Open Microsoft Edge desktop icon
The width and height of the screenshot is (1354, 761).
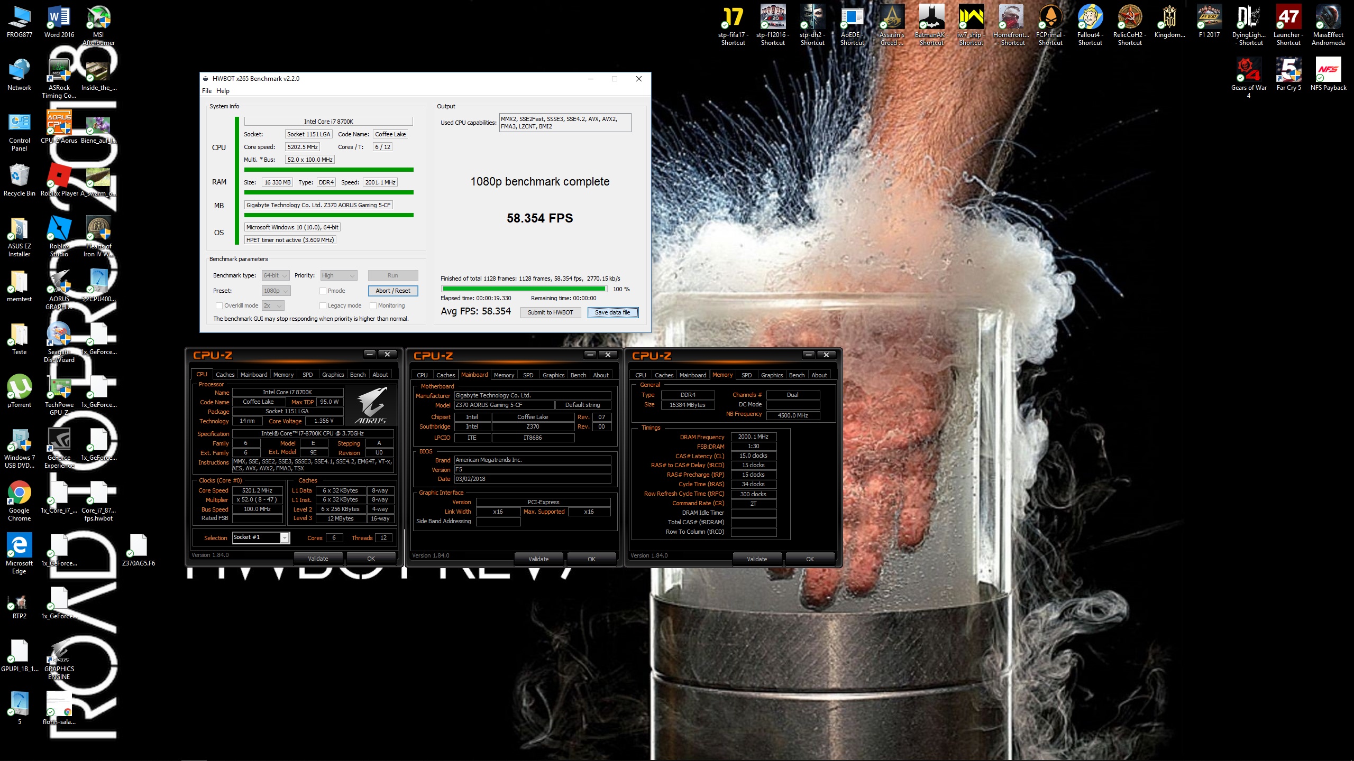click(x=20, y=554)
